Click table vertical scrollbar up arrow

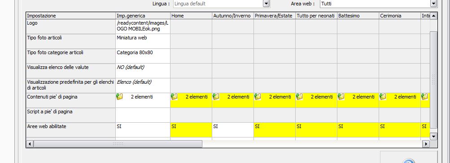[433, 16]
